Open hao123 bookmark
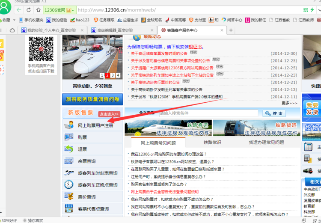 click(80, 20)
